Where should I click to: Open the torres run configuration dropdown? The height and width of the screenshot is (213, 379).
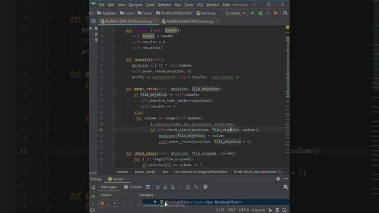(x=235, y=13)
